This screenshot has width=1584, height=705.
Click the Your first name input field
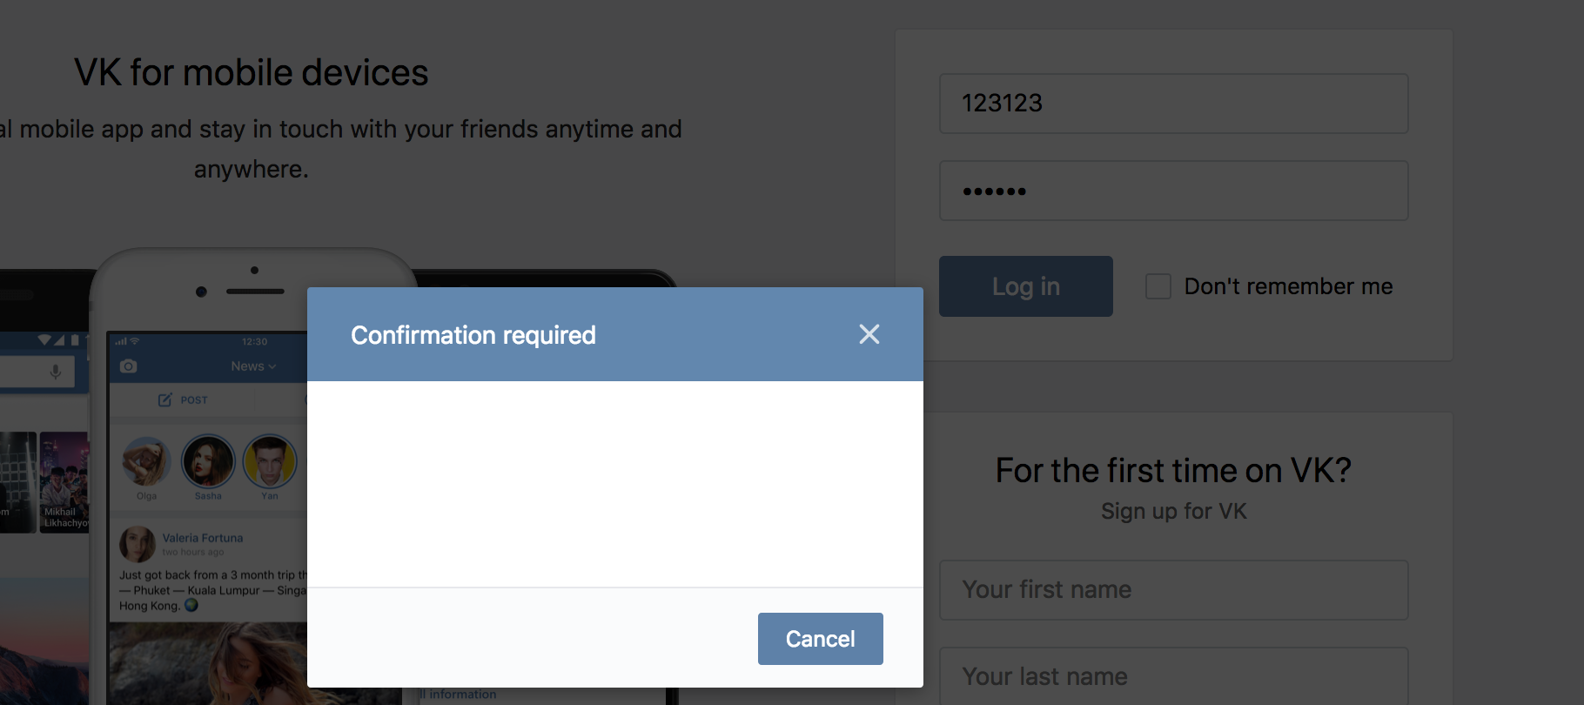(1173, 590)
